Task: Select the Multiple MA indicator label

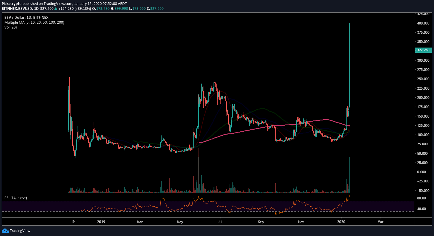Action: point(34,22)
